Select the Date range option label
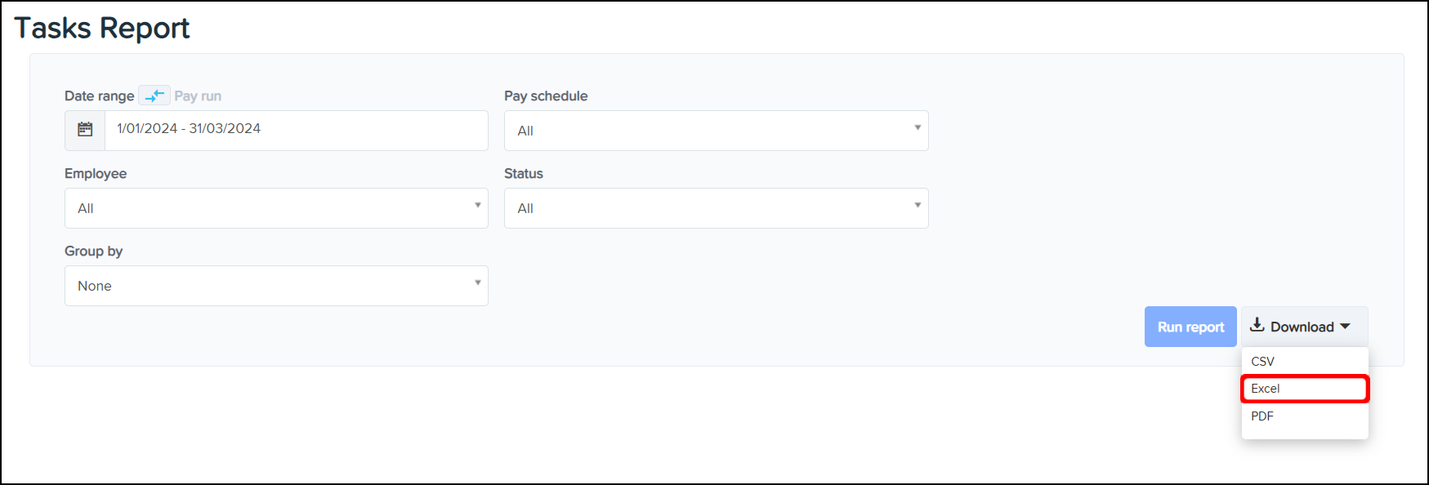The height and width of the screenshot is (485, 1429). [x=99, y=96]
